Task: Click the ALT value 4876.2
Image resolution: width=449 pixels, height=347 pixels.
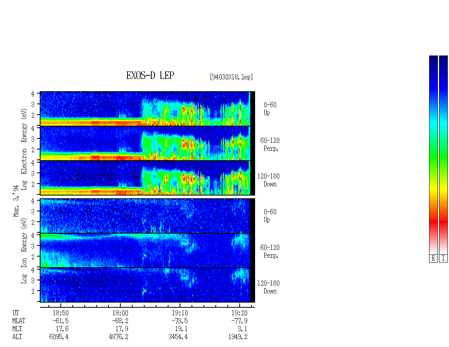Action: click(118, 337)
